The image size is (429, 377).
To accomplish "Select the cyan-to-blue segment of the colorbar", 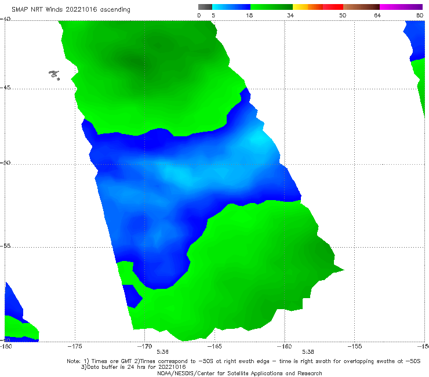I will click(231, 7).
